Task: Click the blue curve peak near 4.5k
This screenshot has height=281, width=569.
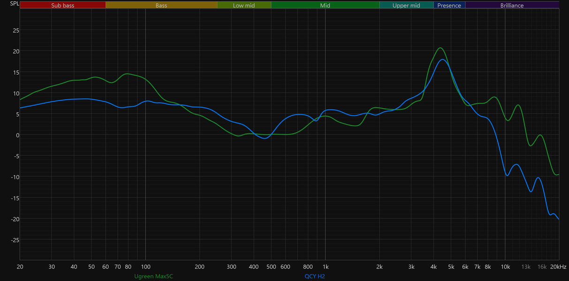Action: coord(442,59)
